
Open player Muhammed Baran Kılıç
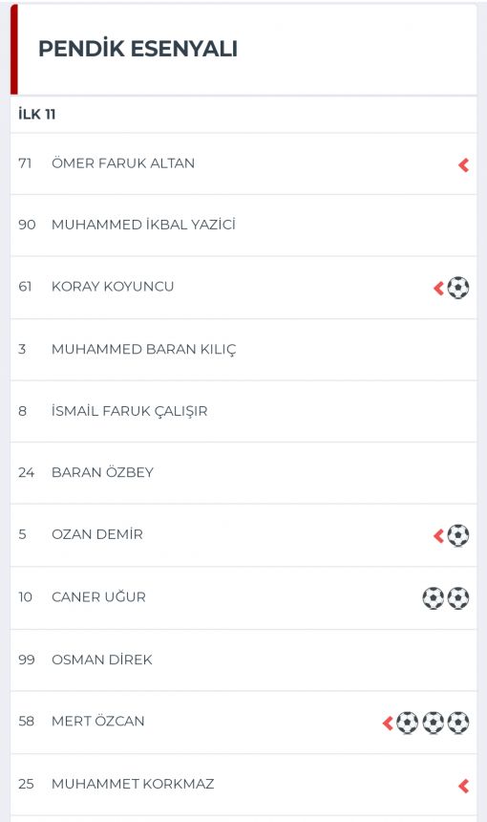click(x=243, y=350)
